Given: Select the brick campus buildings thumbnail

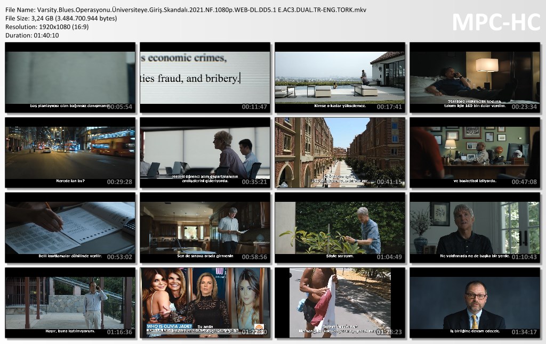Looking at the screenshot, I should pos(340,152).
